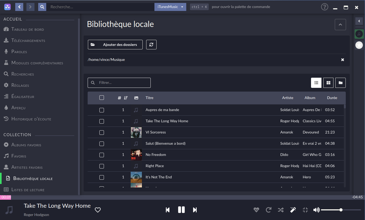This screenshot has height=220, width=365.
Task: Switch to folder view icon
Action: click(x=340, y=83)
